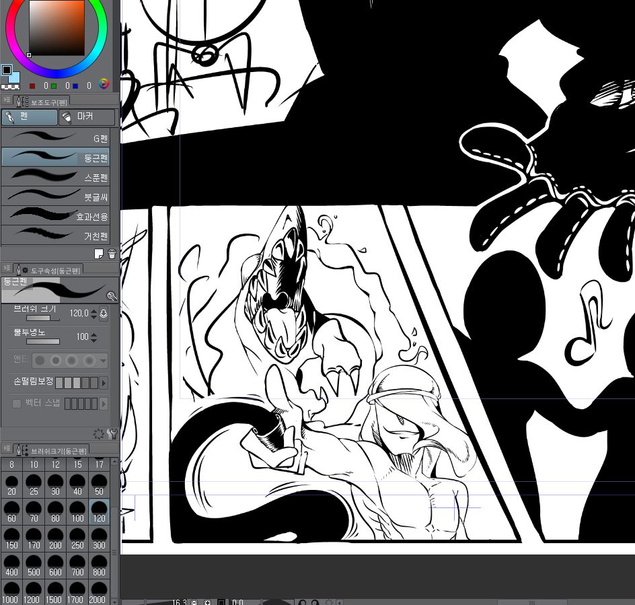Choose the G펜 brush
The height and width of the screenshot is (605, 635).
pyautogui.click(x=56, y=138)
